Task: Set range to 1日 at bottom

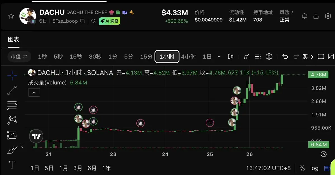Action: coord(35,168)
